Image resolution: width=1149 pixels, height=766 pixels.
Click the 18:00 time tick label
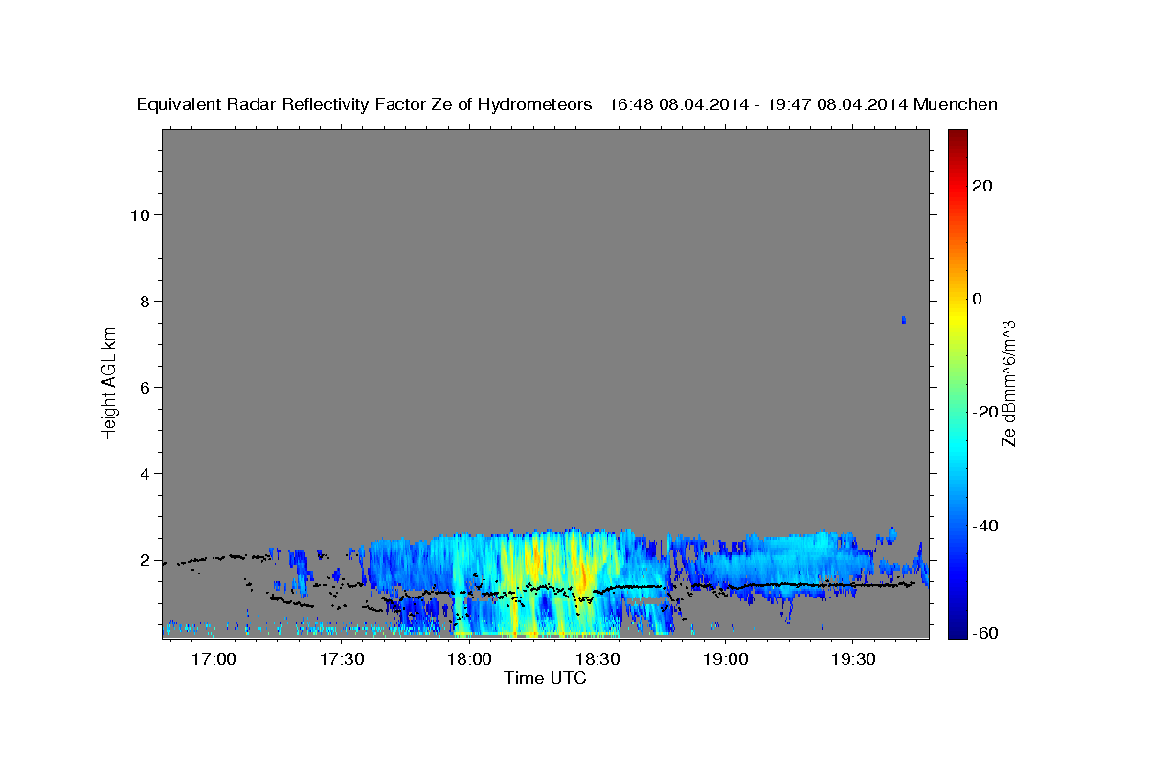(469, 660)
